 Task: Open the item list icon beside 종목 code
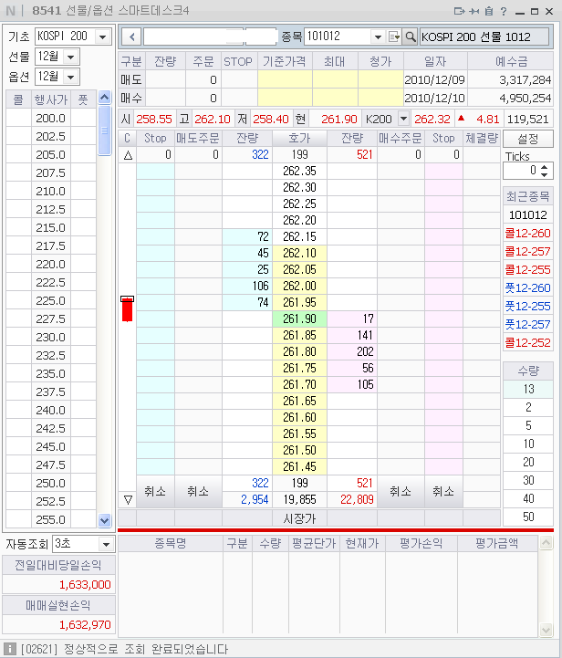pyautogui.click(x=394, y=37)
